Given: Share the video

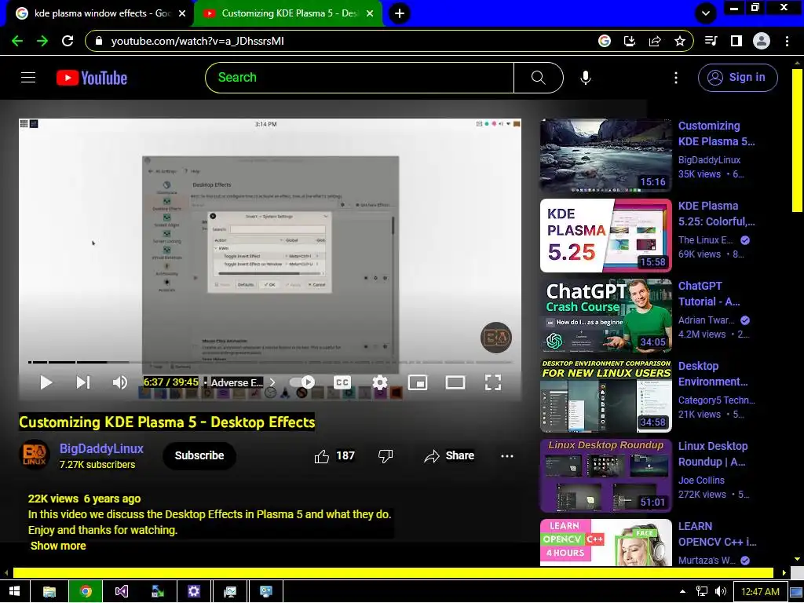Looking at the screenshot, I should click(x=449, y=456).
